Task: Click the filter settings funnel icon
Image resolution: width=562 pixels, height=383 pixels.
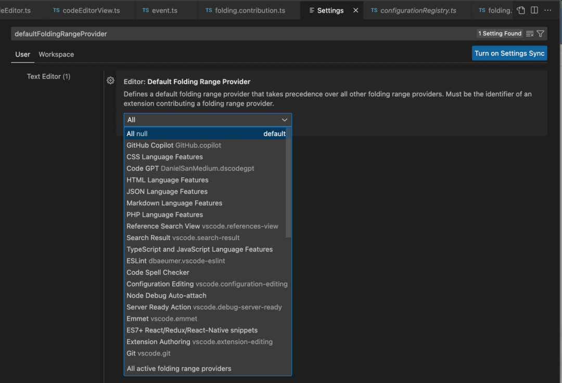Action: pyautogui.click(x=541, y=34)
